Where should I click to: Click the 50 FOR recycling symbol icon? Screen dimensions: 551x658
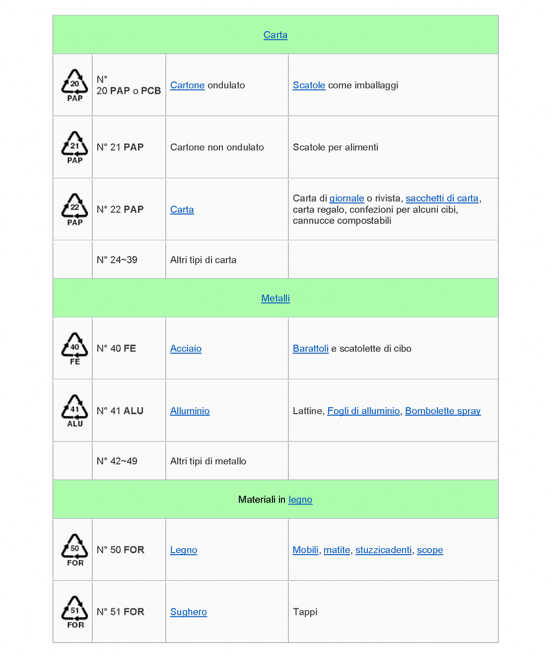[74, 549]
